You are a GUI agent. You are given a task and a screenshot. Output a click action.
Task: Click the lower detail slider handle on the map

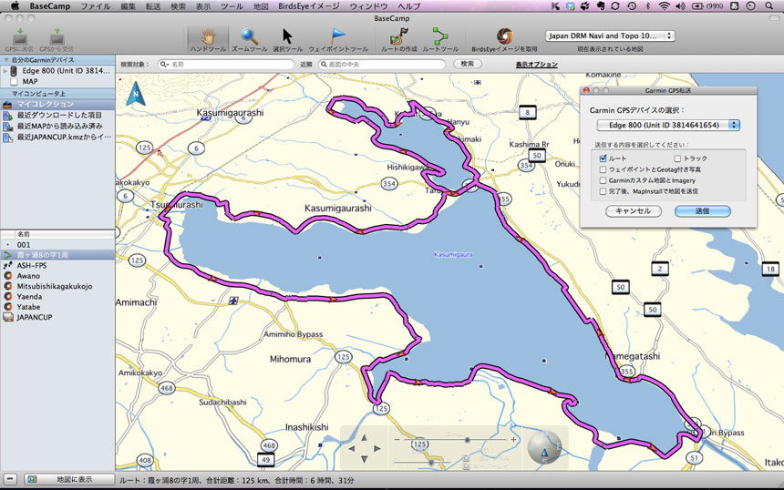click(x=431, y=463)
